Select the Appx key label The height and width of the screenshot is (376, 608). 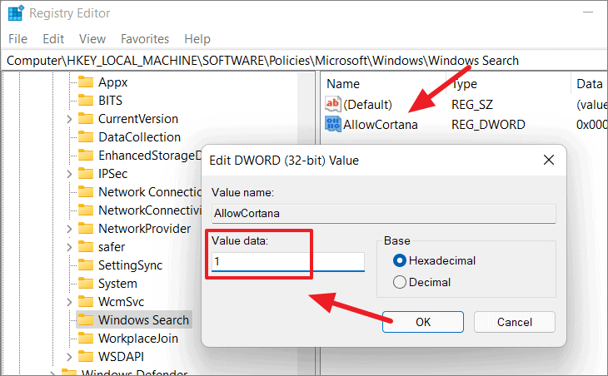point(112,82)
